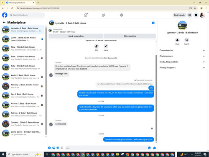Click the Facebook logo icon
Image resolution: width=209 pixels, height=157 pixels.
click(5, 15)
